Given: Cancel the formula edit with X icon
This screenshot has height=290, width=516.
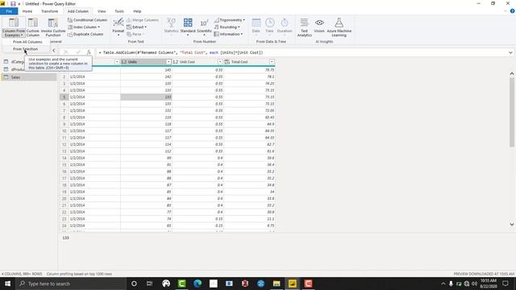Looking at the screenshot, I should [66, 52].
